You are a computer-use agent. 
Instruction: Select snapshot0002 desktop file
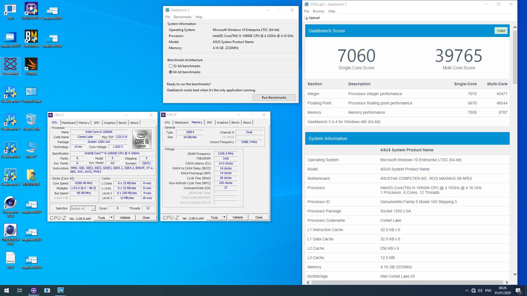tap(31, 207)
